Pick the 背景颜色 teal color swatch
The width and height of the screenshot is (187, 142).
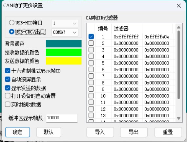(64, 44)
